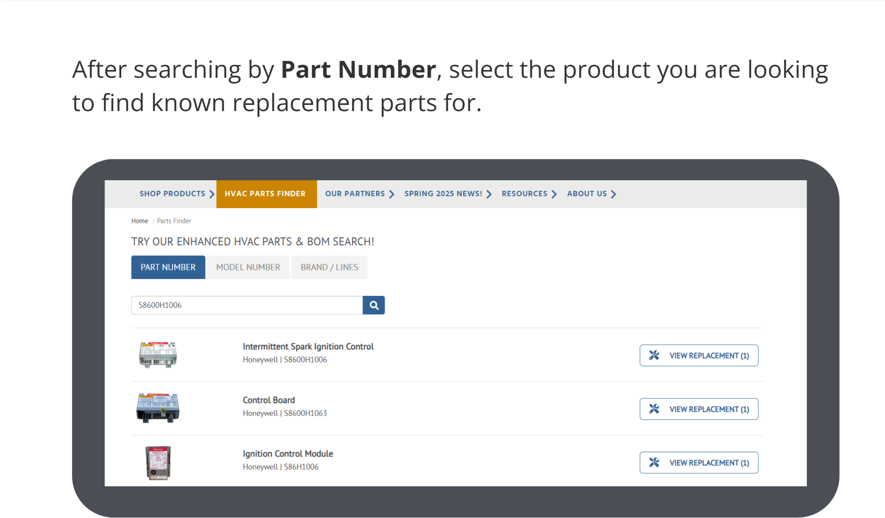Switch to Model Number tab
885x518 pixels.
pyautogui.click(x=248, y=267)
